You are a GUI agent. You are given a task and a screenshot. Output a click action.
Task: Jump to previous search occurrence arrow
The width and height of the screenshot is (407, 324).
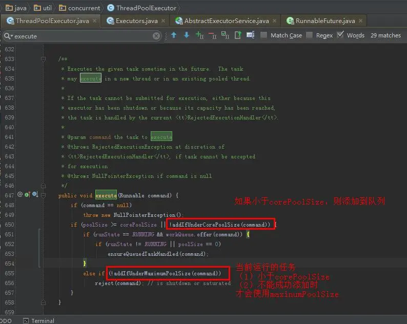[174, 35]
